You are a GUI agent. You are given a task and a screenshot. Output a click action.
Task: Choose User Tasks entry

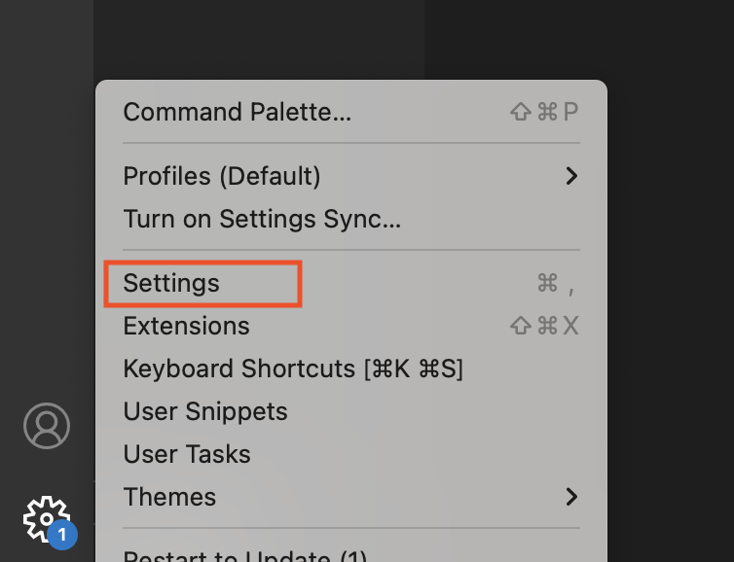pyautogui.click(x=187, y=454)
